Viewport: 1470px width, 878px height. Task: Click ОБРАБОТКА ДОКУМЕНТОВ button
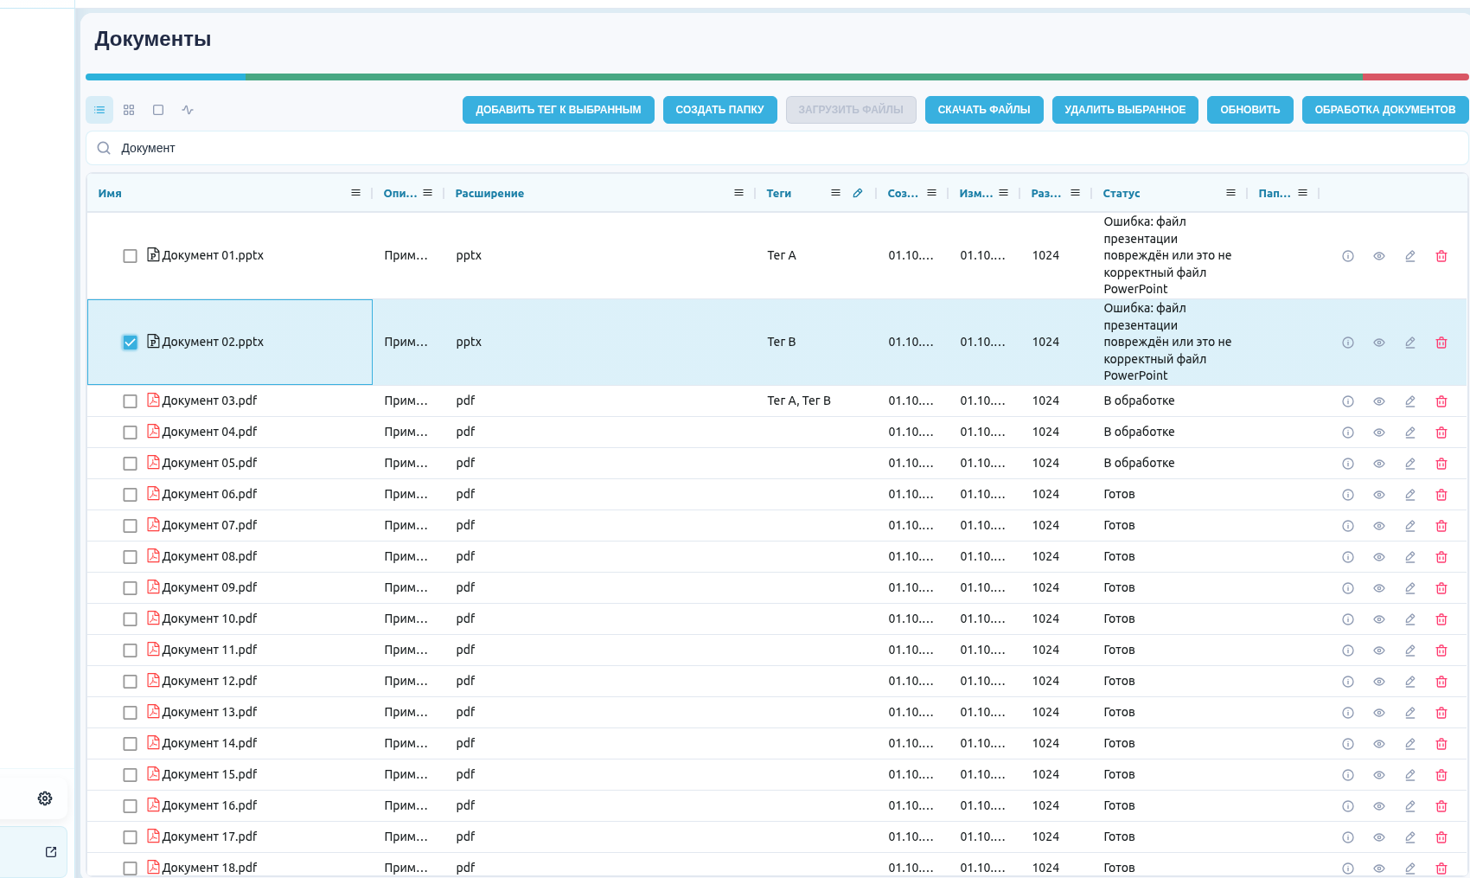click(x=1385, y=110)
